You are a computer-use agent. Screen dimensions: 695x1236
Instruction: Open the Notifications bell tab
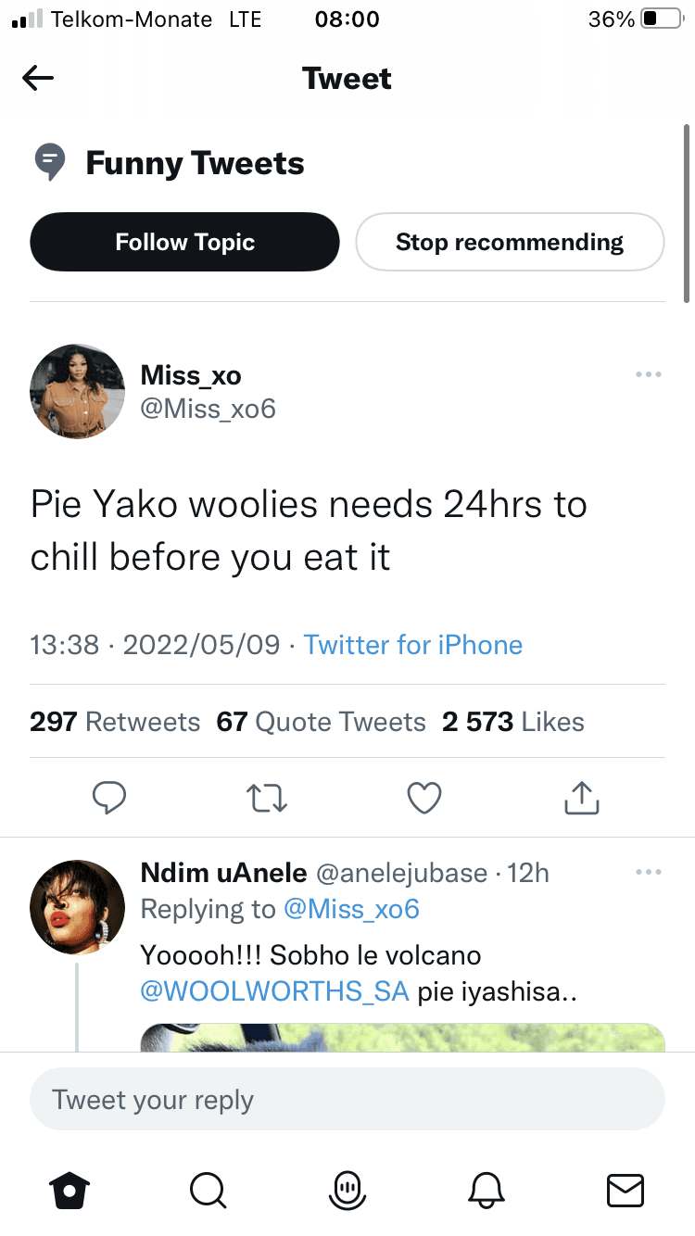click(487, 1190)
